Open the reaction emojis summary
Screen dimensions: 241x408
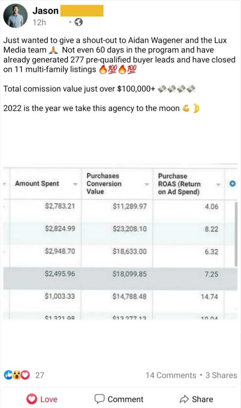click(17, 375)
